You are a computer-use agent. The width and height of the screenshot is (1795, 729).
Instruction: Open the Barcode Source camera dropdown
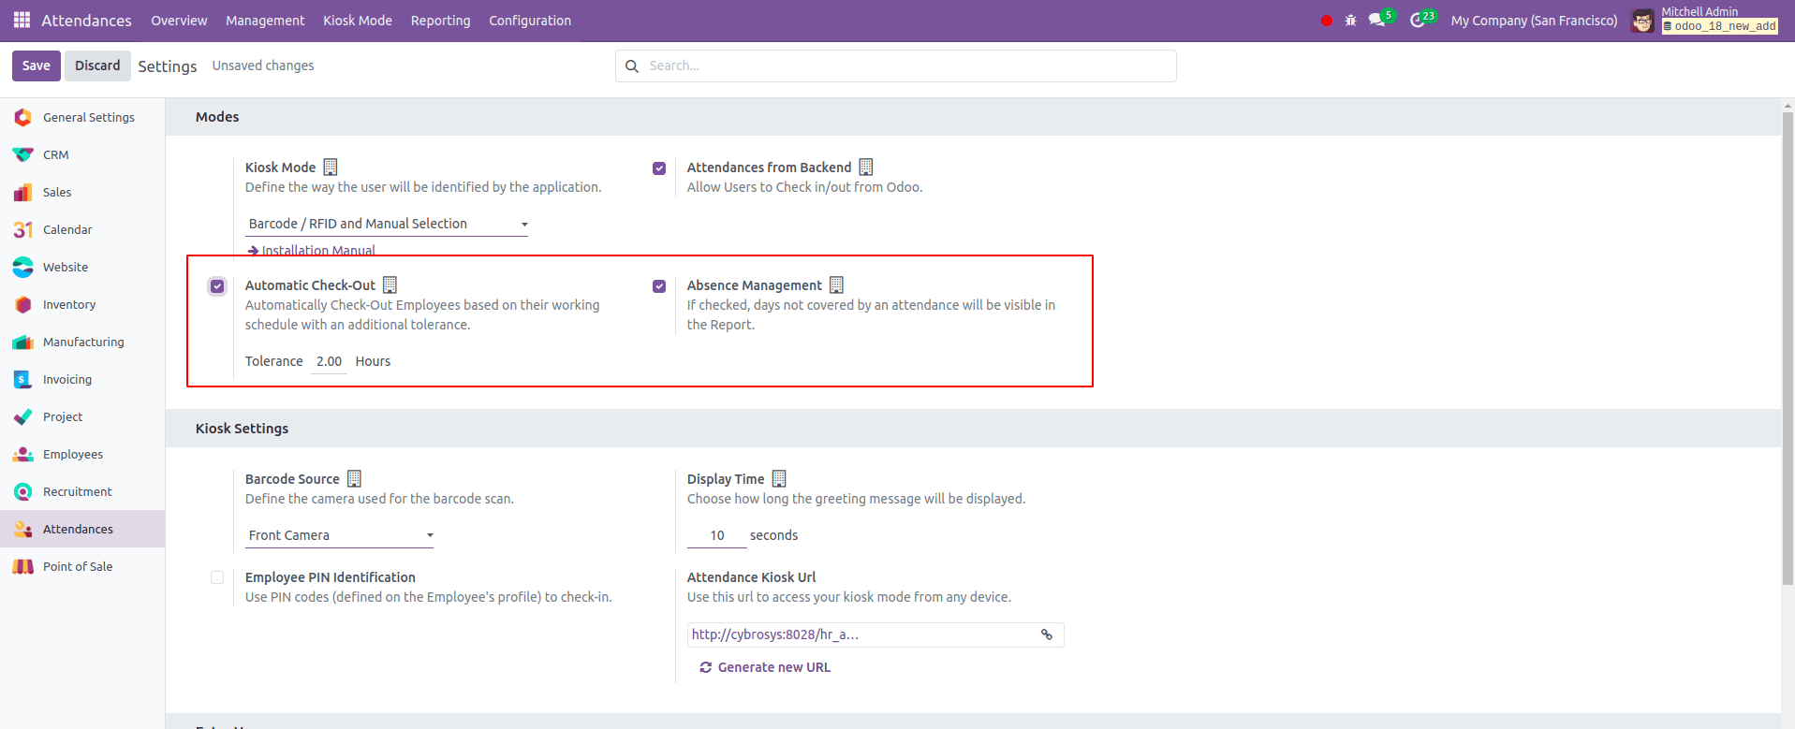click(340, 535)
